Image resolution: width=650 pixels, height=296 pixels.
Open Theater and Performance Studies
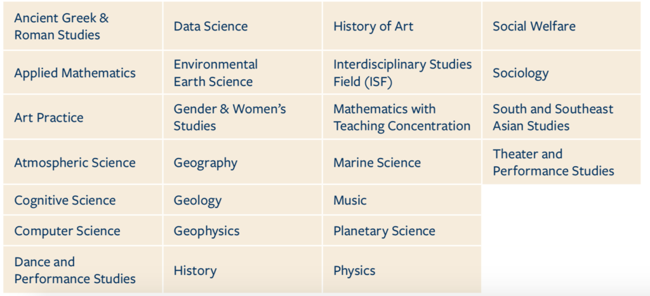point(561,162)
